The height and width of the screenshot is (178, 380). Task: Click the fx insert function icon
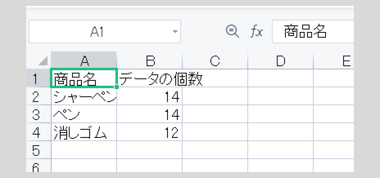256,32
